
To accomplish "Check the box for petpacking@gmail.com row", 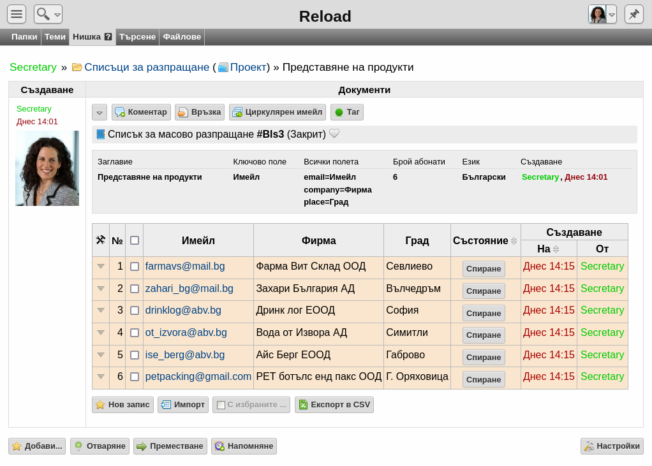I will pyautogui.click(x=135, y=377).
